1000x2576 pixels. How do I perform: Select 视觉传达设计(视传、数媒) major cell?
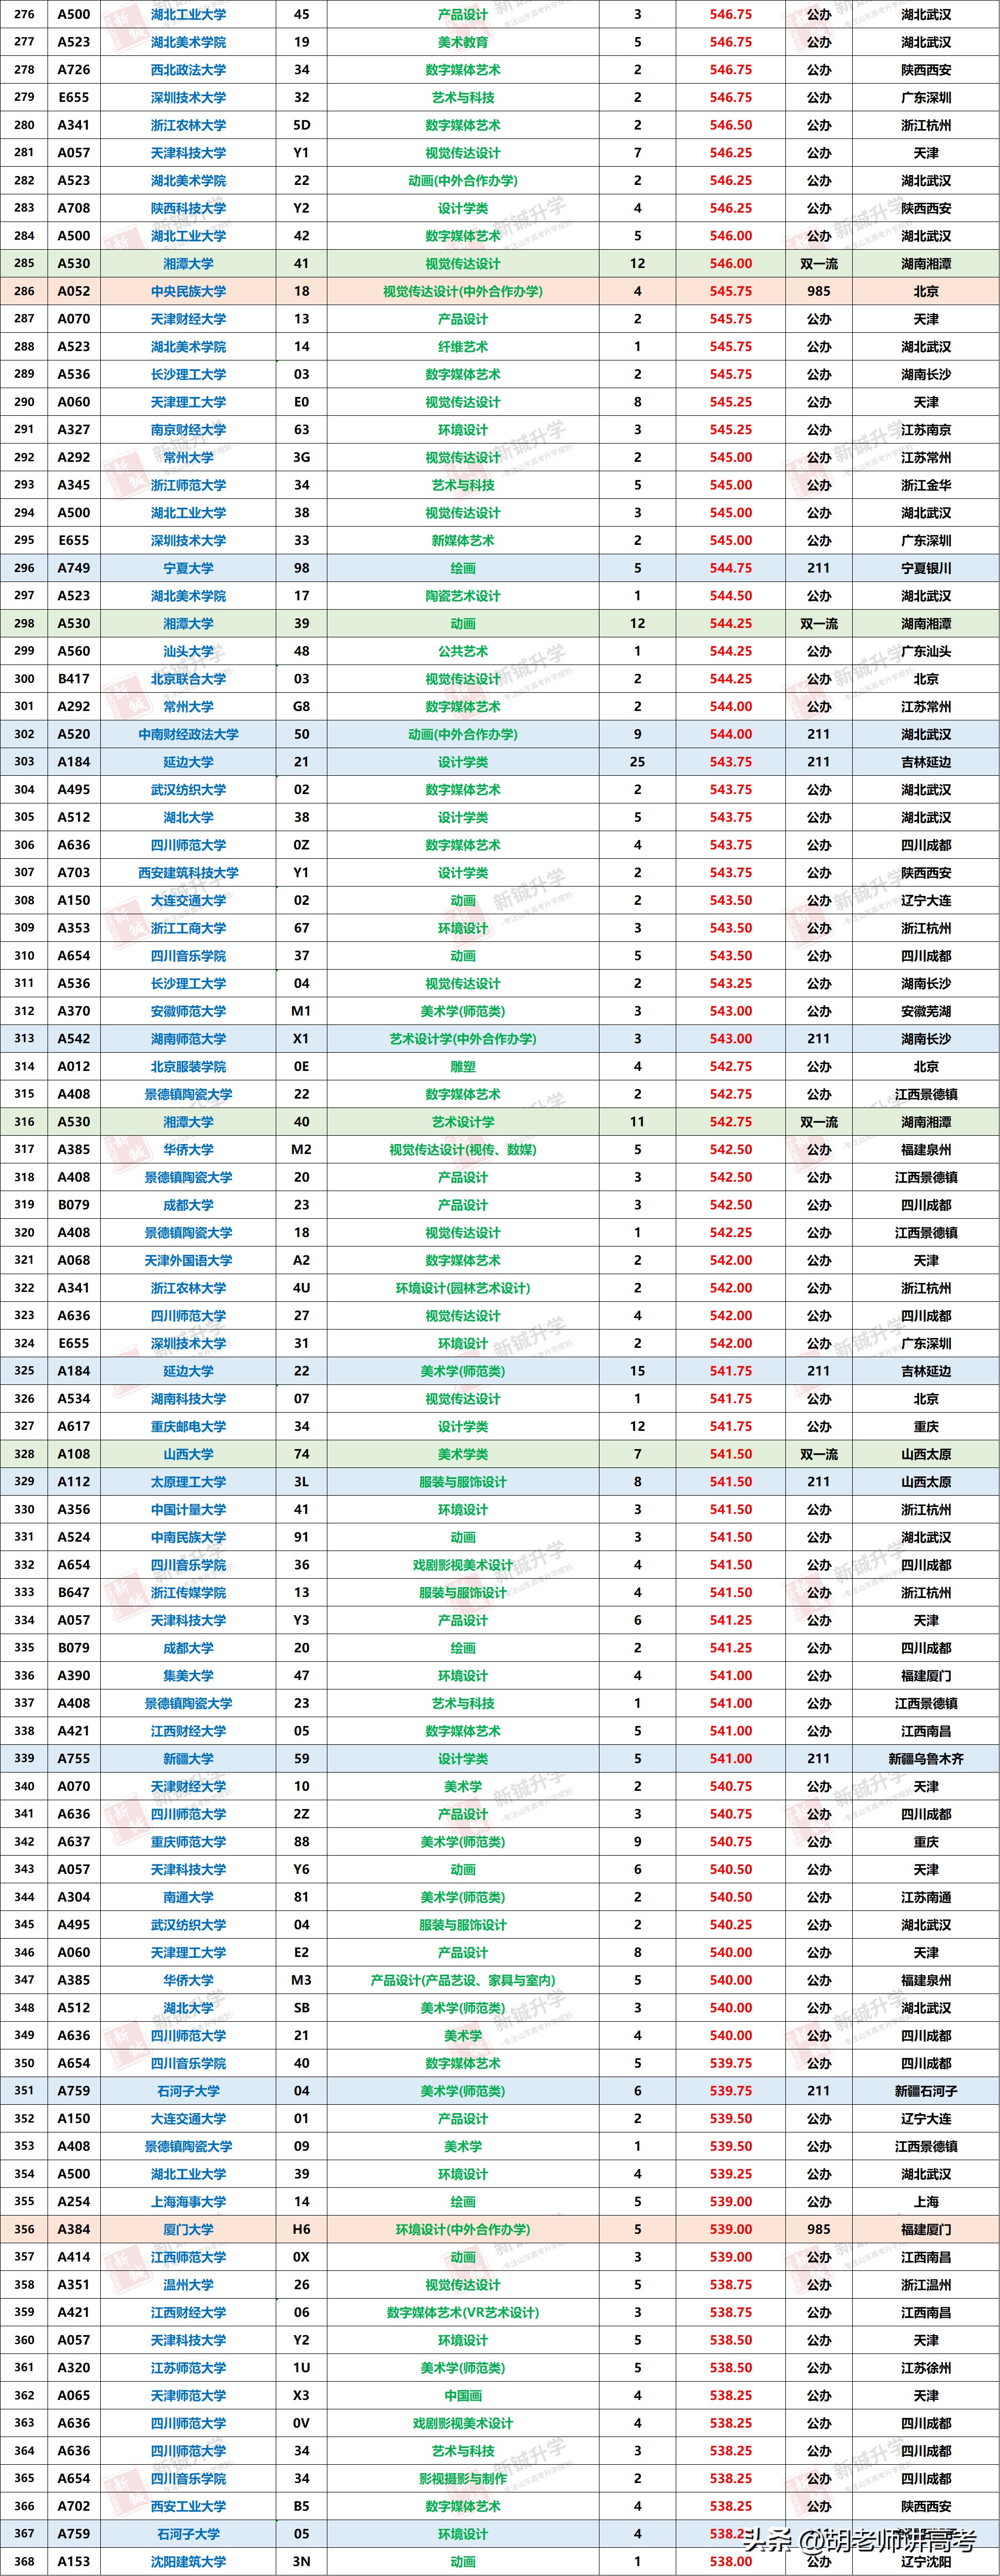coord(463,1149)
